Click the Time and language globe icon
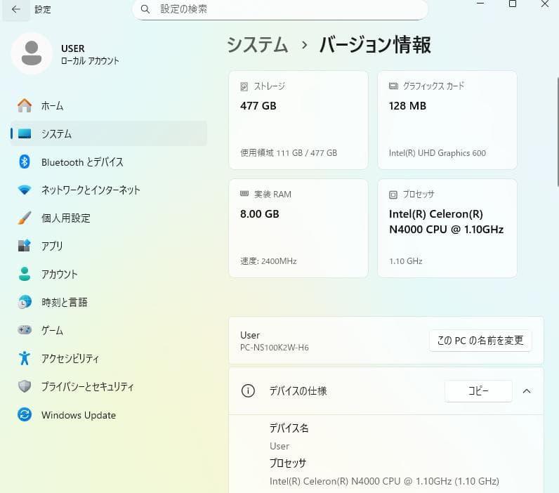 pos(25,302)
